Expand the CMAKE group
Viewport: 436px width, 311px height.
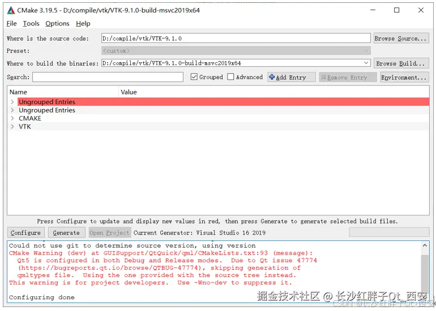tap(12, 118)
